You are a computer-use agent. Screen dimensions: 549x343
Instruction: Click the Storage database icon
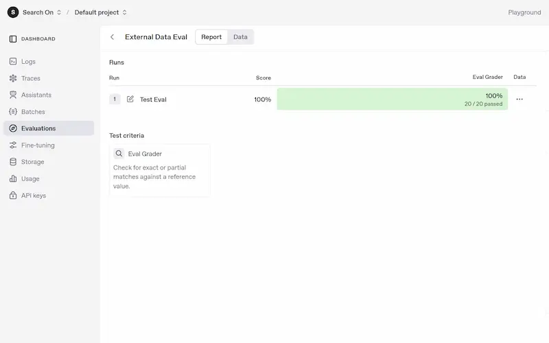click(13, 162)
